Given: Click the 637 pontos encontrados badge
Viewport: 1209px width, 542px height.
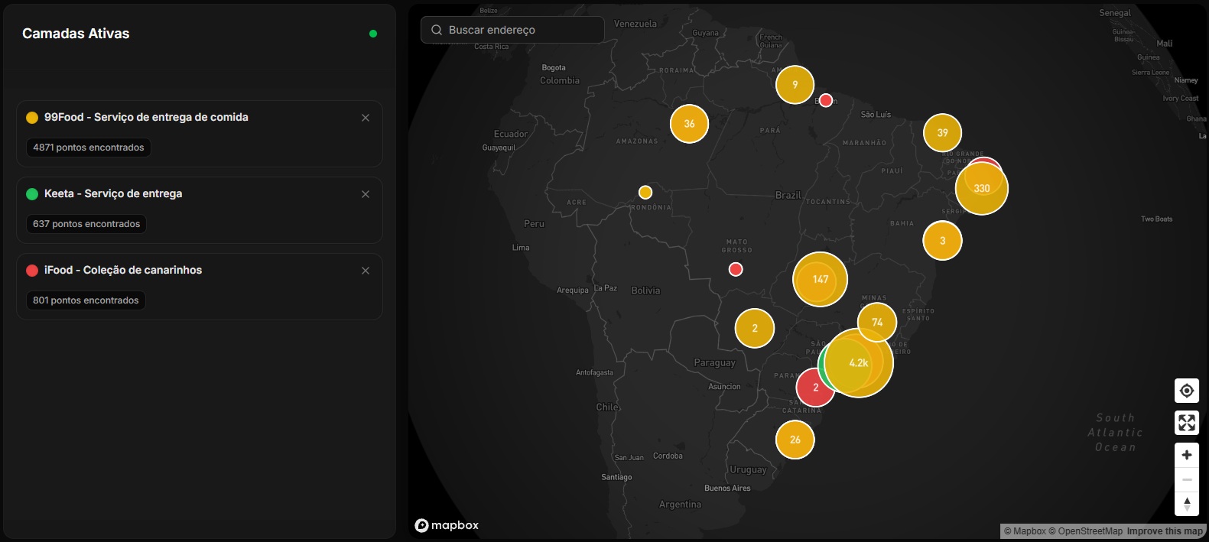Looking at the screenshot, I should pos(86,224).
